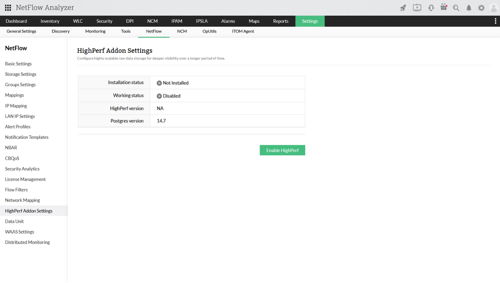Image resolution: width=500 pixels, height=283 pixels.
Task: Select the Settings tab
Action: click(310, 21)
